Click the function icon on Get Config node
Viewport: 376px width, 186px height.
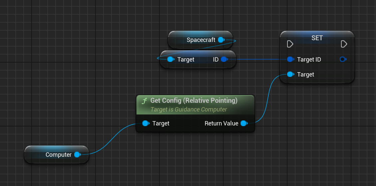click(x=144, y=101)
